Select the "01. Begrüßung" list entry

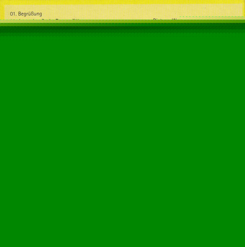pos(26,14)
